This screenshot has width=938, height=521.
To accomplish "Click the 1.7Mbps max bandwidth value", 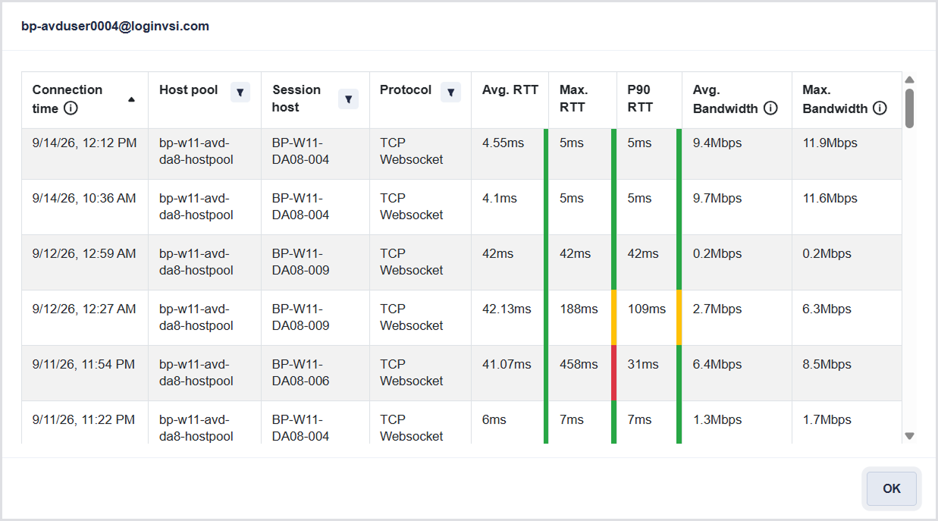I will pyautogui.click(x=827, y=420).
